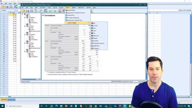Click Viewer output vertical scrollbar
Image resolution: width=192 pixels, height=108 pixels.
(146, 46)
